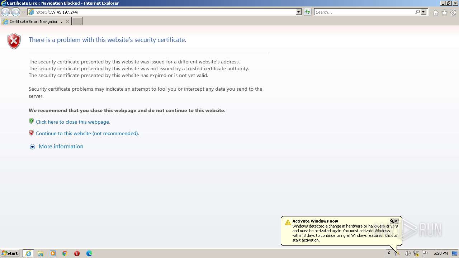This screenshot has height=258, width=459.
Task: Close the Activate Windows now balloon
Action: 396,221
